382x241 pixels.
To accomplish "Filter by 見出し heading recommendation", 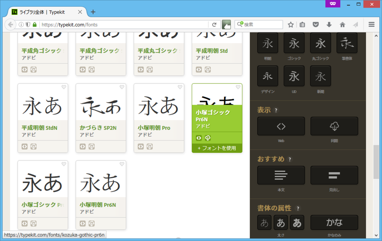I will tap(334, 175).
